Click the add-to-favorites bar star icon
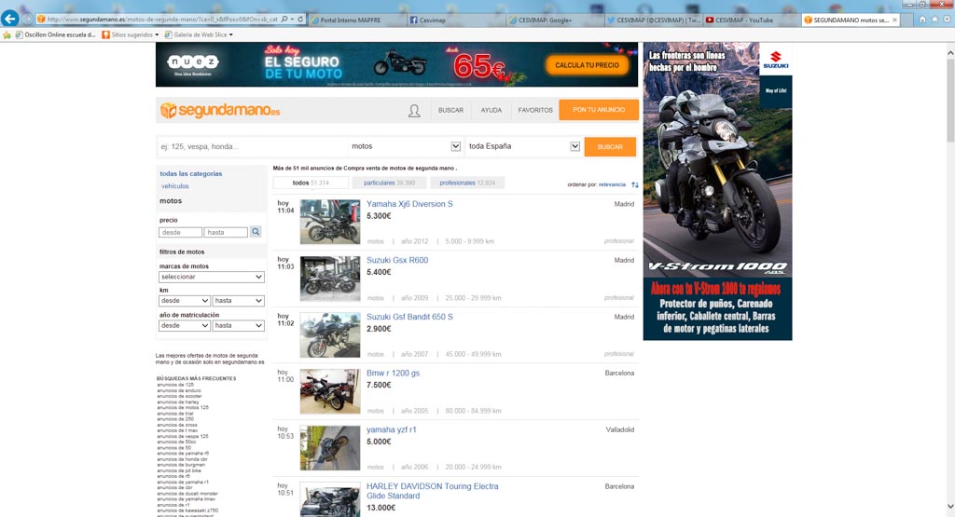 (x=7, y=35)
